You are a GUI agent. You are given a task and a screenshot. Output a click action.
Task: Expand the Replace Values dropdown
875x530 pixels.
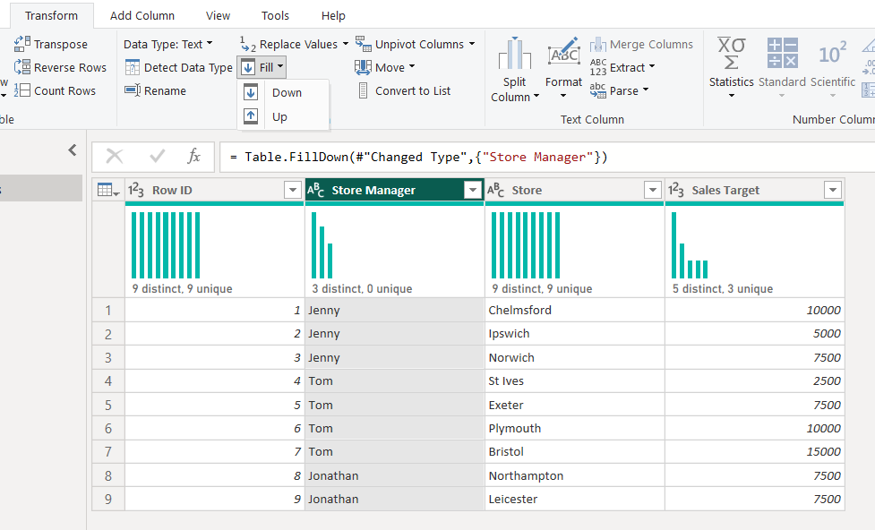click(346, 44)
